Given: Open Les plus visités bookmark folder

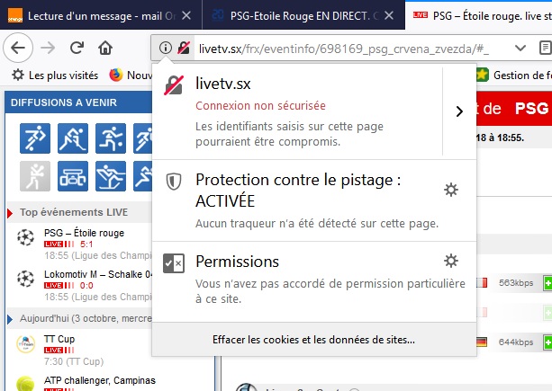Looking at the screenshot, I should click(x=55, y=76).
